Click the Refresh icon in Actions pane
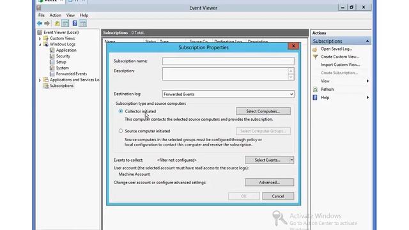Viewport: 409px width, 230px height. [315, 89]
